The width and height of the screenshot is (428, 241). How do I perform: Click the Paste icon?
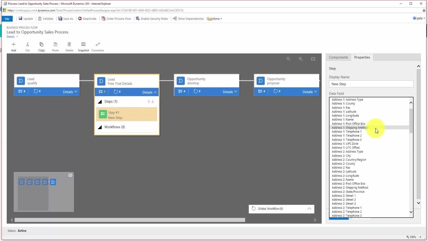tap(56, 44)
